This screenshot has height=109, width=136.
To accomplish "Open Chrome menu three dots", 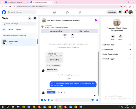I will coord(134,7).
